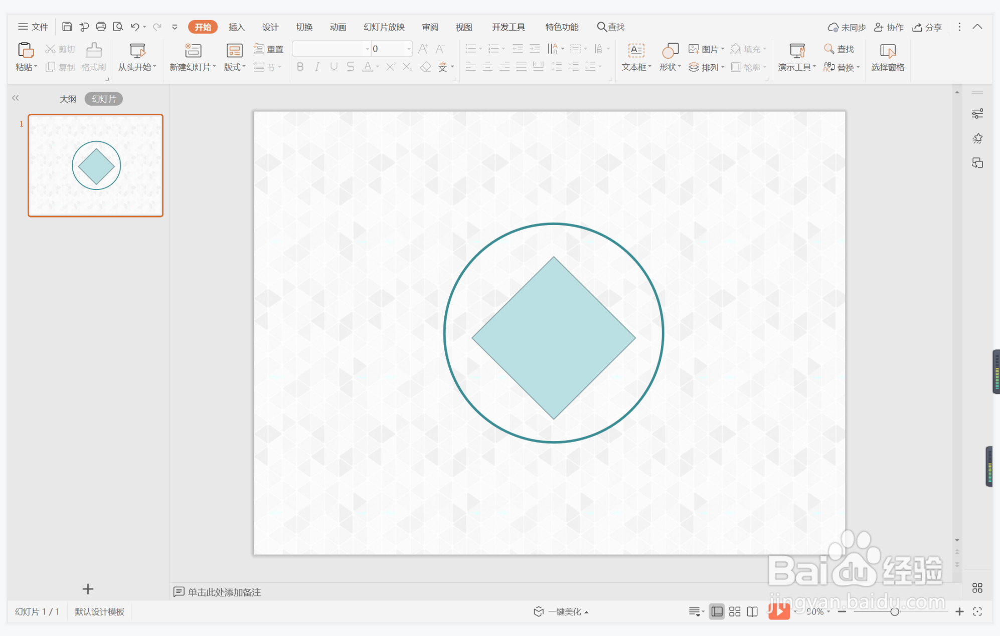Image resolution: width=1000 pixels, height=636 pixels.
Task: Click the zoom slider handle
Action: 894,611
